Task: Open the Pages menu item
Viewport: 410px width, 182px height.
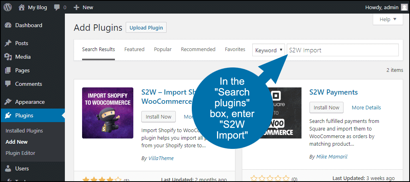Action: tap(32, 70)
